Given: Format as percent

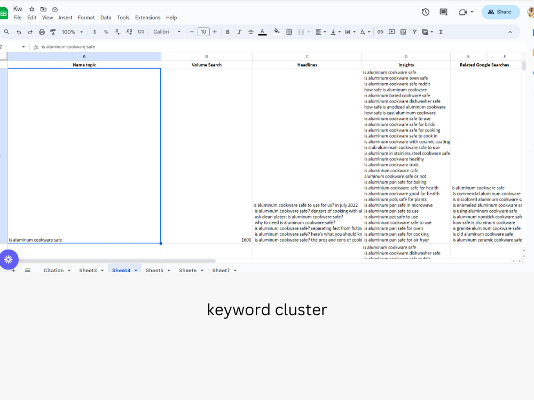Looking at the screenshot, I should click(x=106, y=32).
